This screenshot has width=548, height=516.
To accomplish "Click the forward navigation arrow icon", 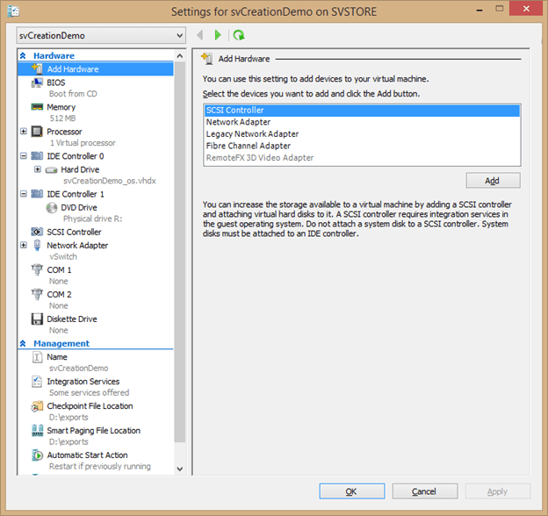I will pyautogui.click(x=219, y=35).
